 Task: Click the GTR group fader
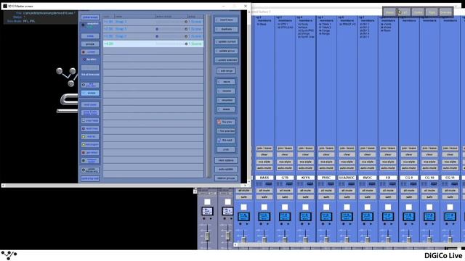[x=285, y=239]
